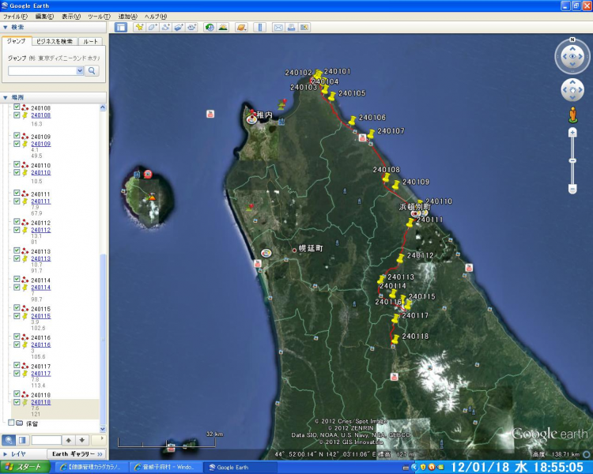Click the Add Placemark pushpin tool
593x474 pixels.
tap(139, 27)
